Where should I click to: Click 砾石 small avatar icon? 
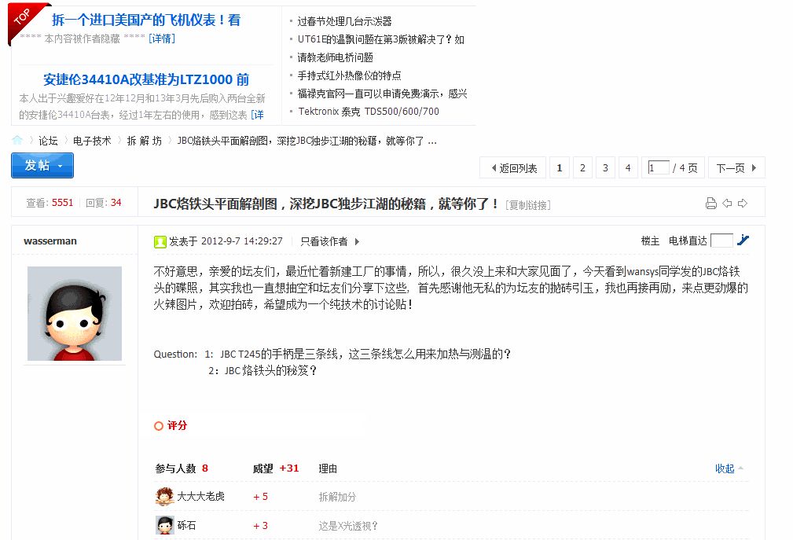pyautogui.click(x=164, y=525)
